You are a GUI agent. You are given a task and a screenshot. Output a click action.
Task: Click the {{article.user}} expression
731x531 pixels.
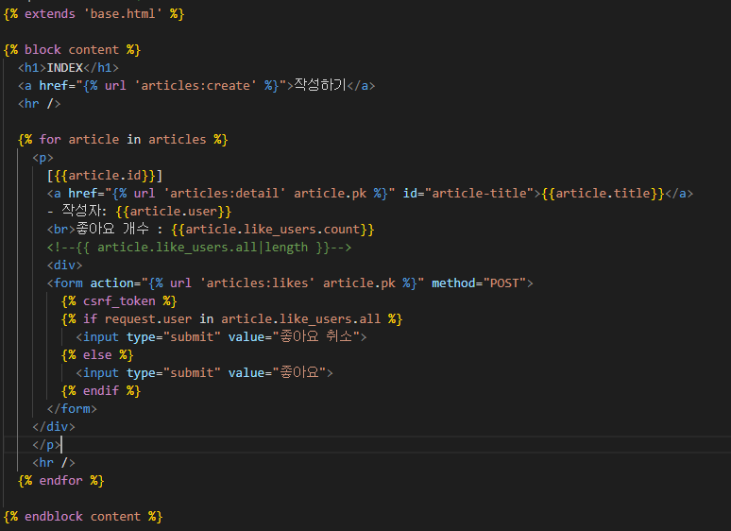(174, 212)
